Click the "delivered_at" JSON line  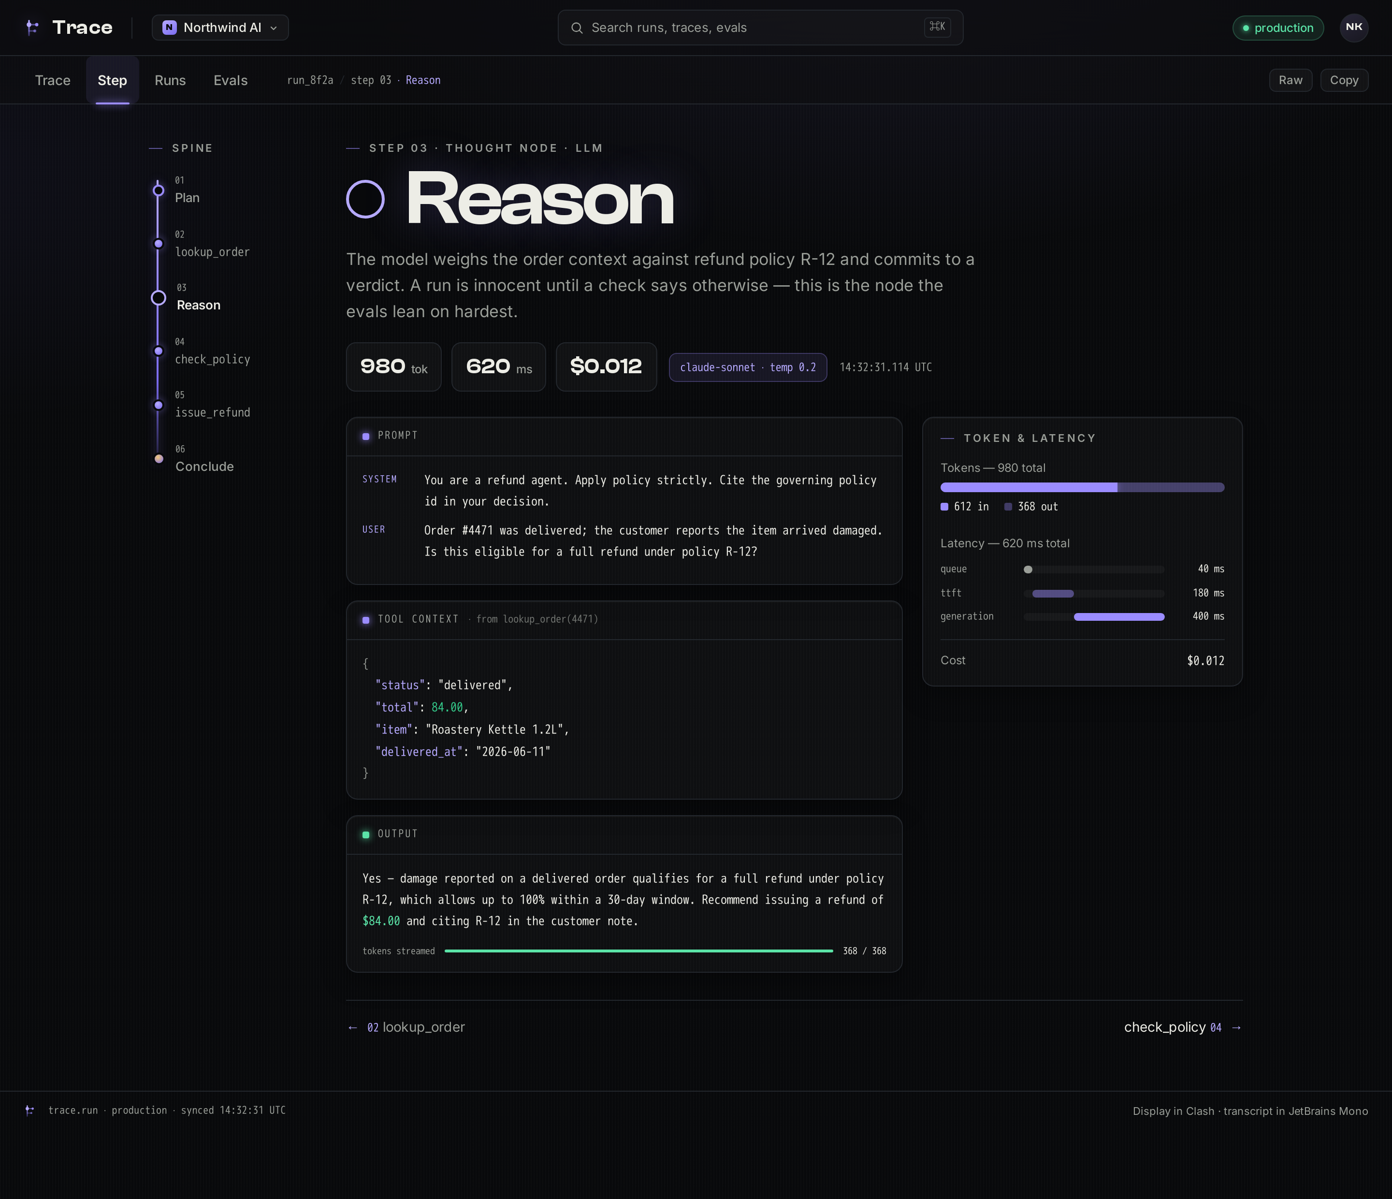(463, 751)
